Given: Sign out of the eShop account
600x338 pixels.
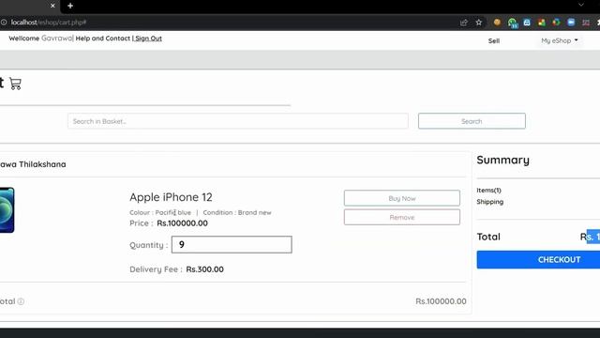Looking at the screenshot, I should (148, 38).
